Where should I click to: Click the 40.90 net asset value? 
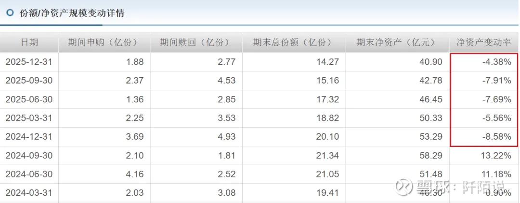tap(431, 62)
